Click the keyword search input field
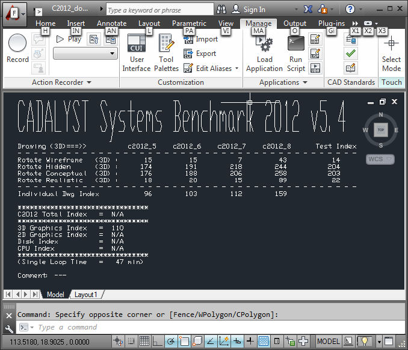 [159, 10]
